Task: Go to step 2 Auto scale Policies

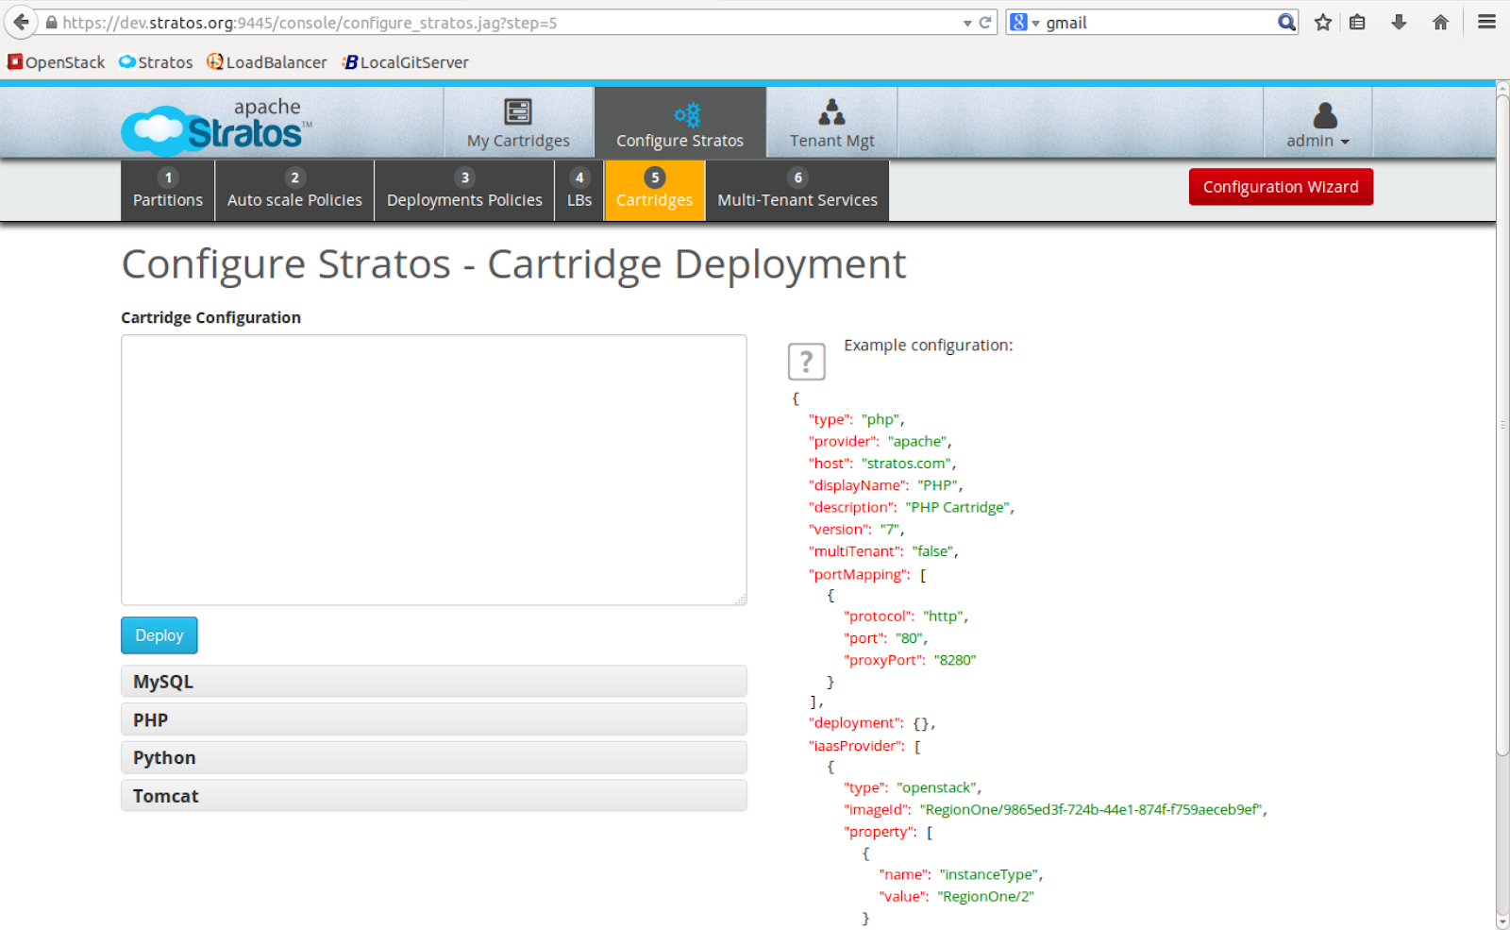Action: click(294, 190)
